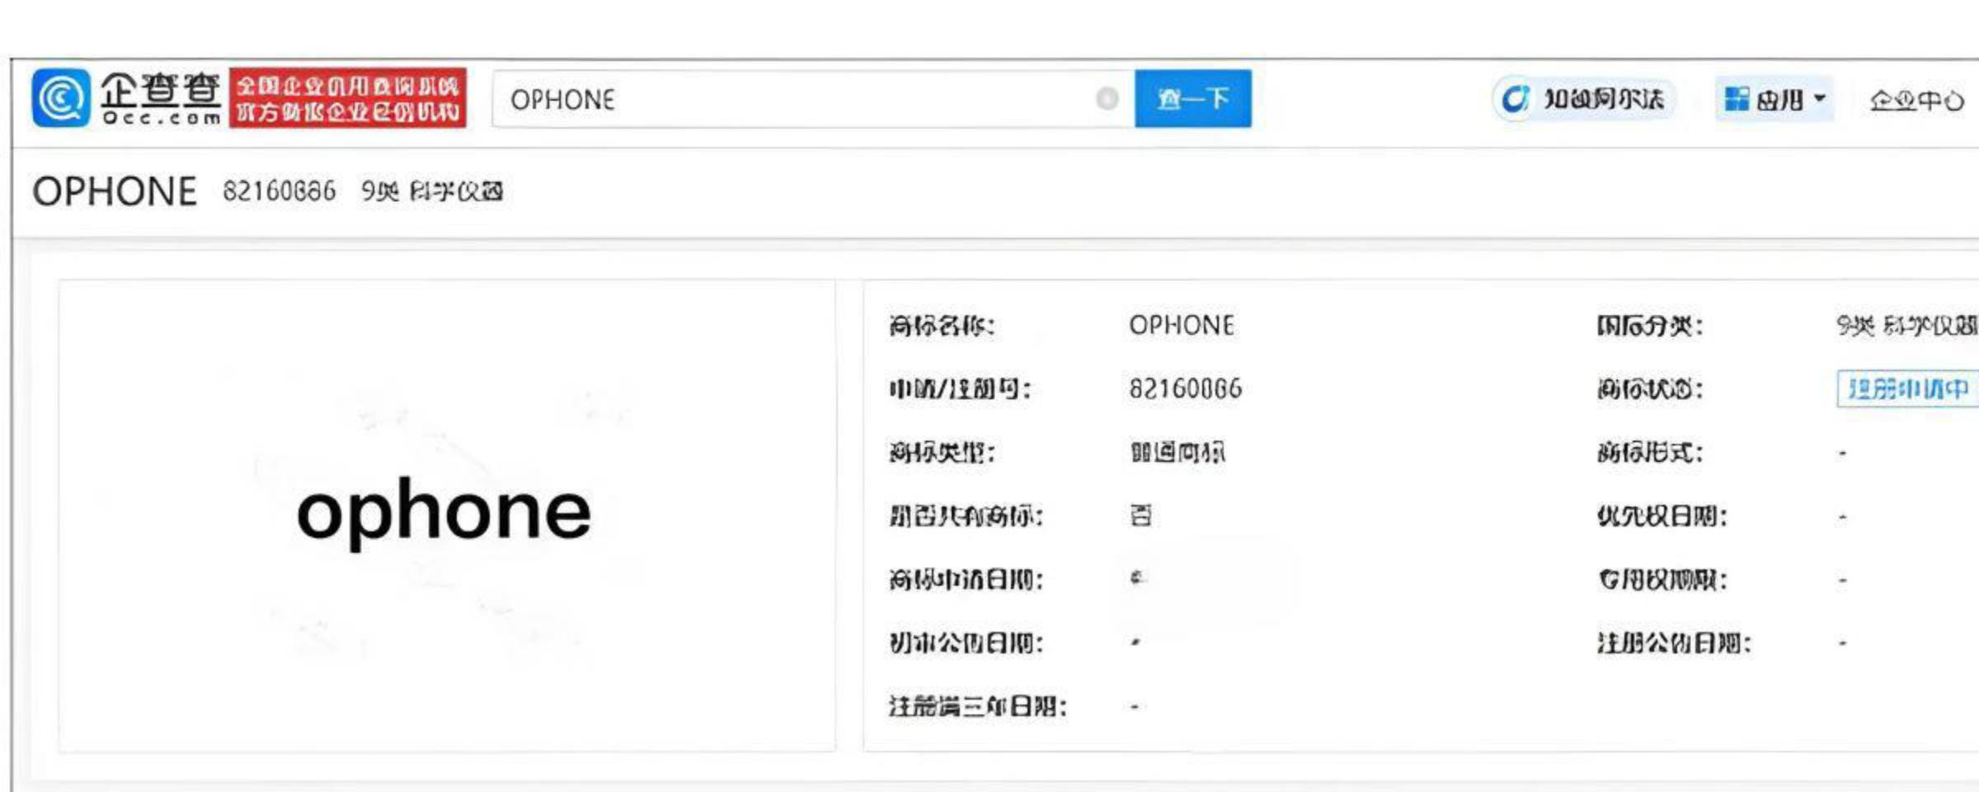Select the 82160886 value in the details table
The height and width of the screenshot is (792, 1979).
(1185, 389)
